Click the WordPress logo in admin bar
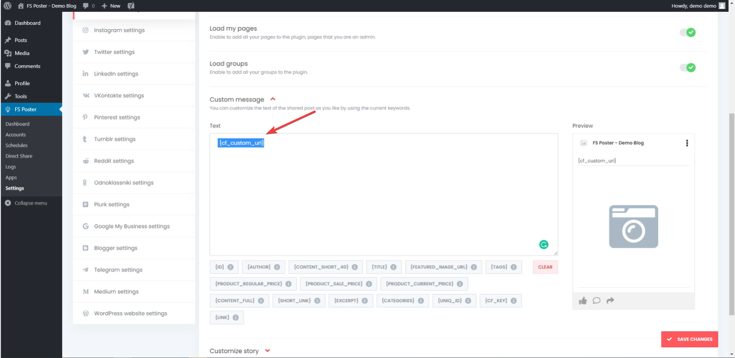The height and width of the screenshot is (358, 735). [8, 6]
